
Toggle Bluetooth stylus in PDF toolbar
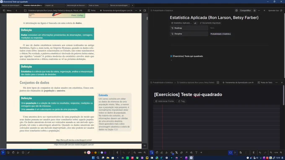pyautogui.click(x=117, y=152)
